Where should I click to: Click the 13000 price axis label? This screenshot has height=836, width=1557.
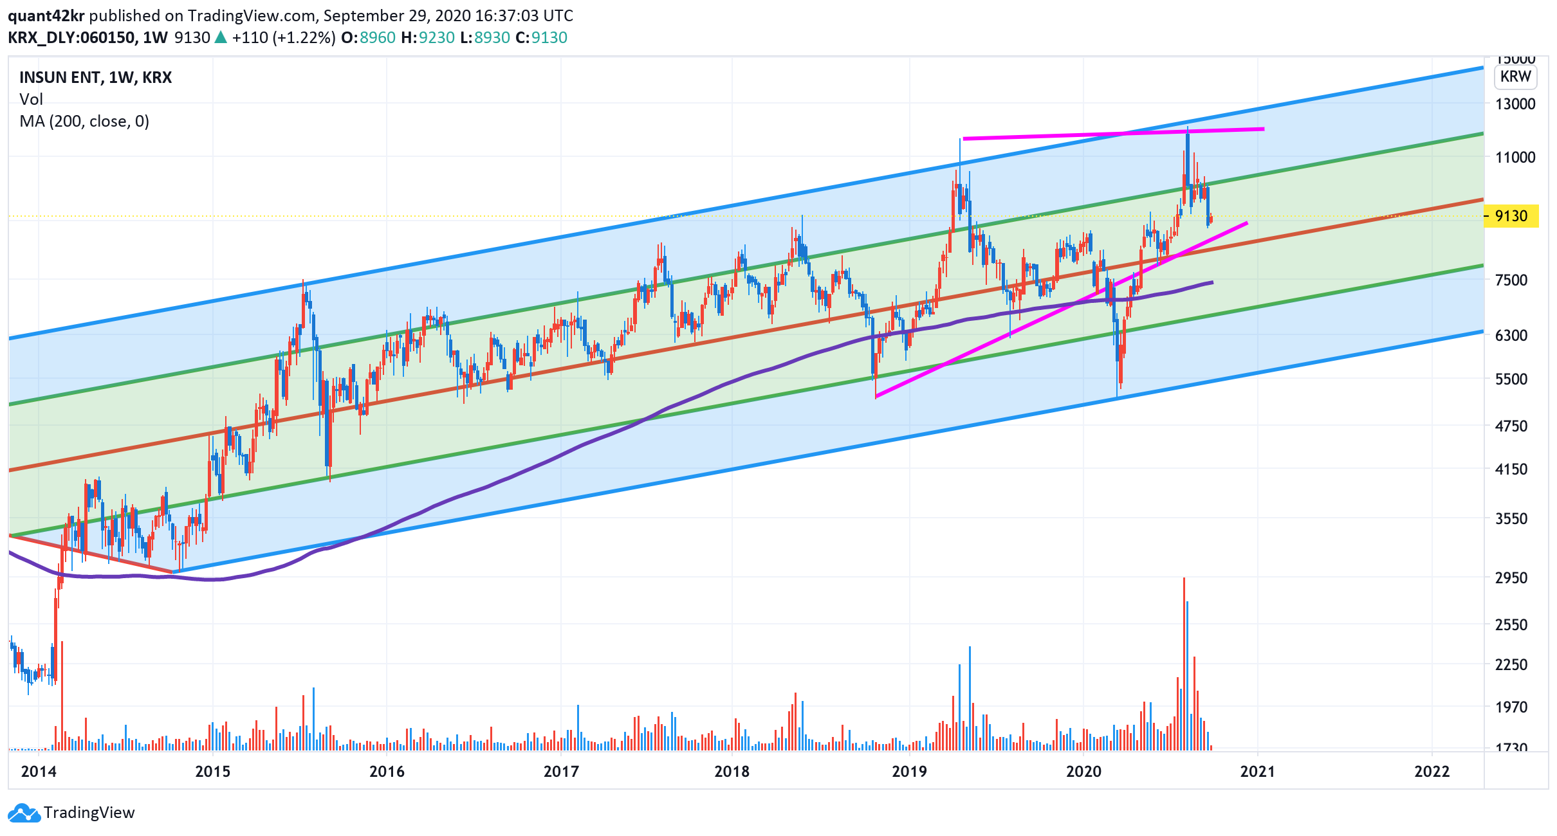(x=1515, y=104)
